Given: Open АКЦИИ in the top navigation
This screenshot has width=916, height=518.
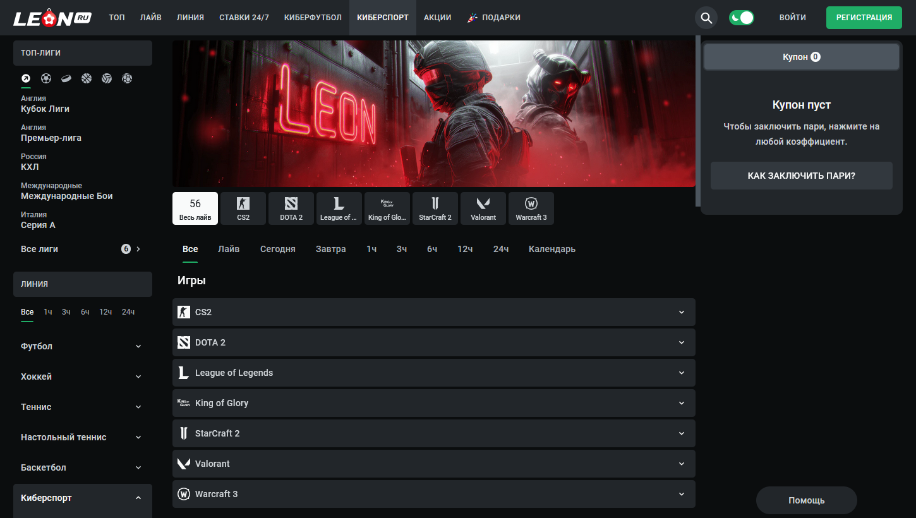Looking at the screenshot, I should pos(438,18).
